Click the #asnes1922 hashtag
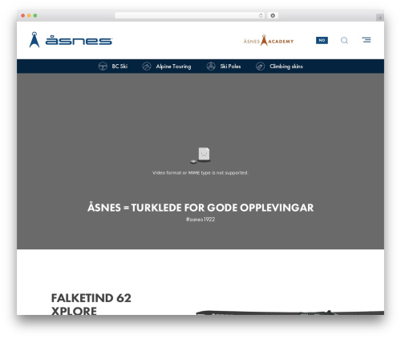The width and height of the screenshot is (401, 339). point(200,220)
